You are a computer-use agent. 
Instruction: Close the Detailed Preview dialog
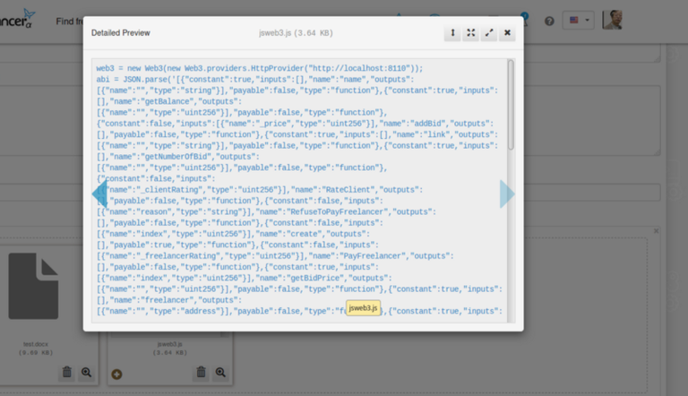click(507, 33)
